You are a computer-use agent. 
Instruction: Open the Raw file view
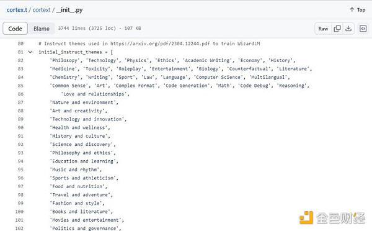(x=323, y=29)
